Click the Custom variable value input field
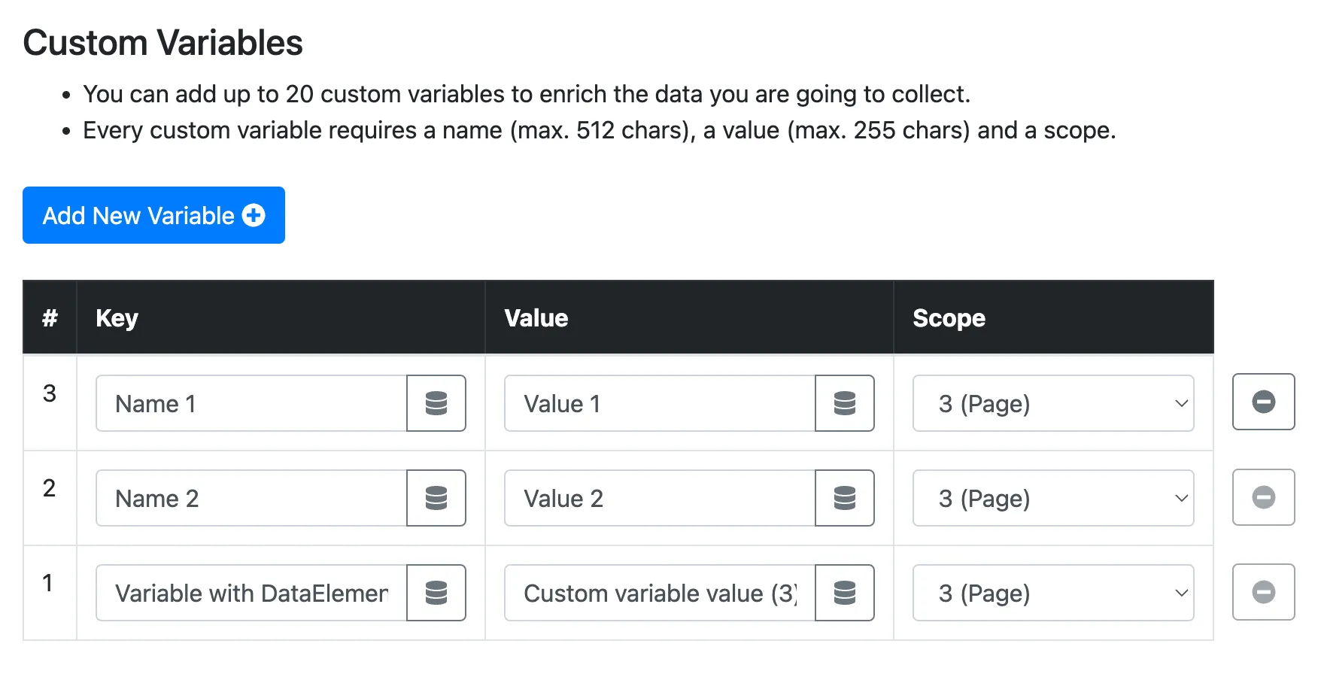The height and width of the screenshot is (677, 1318). 660,593
